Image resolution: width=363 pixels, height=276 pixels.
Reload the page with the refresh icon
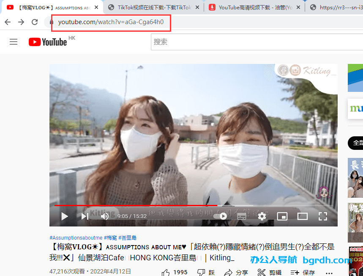click(35, 22)
